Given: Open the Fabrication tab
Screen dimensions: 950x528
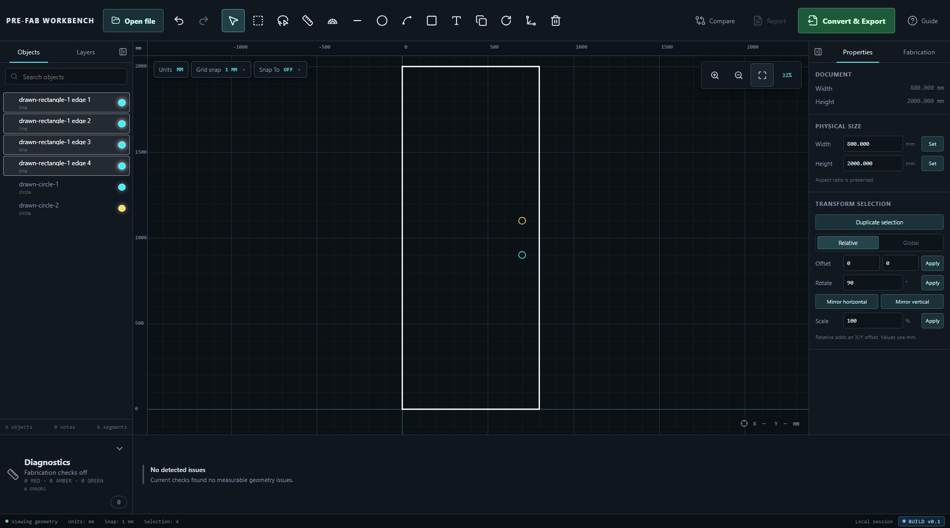Looking at the screenshot, I should 919,52.
